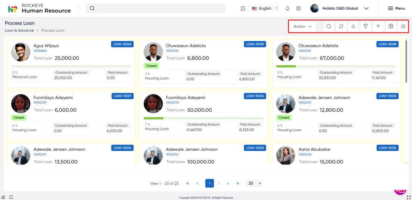Jump to the last page with double arrow

(x=238, y=183)
